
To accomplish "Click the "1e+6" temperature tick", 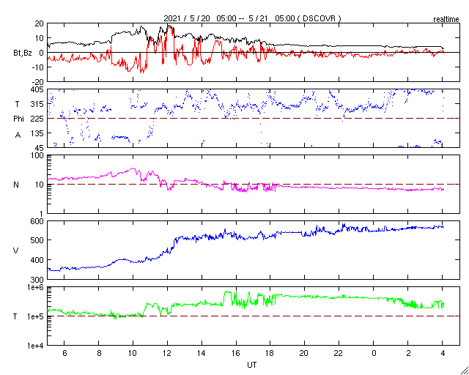I will [36, 288].
